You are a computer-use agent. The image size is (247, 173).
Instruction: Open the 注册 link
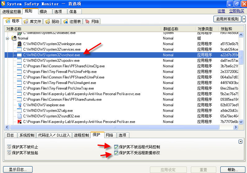tap(221, 11)
